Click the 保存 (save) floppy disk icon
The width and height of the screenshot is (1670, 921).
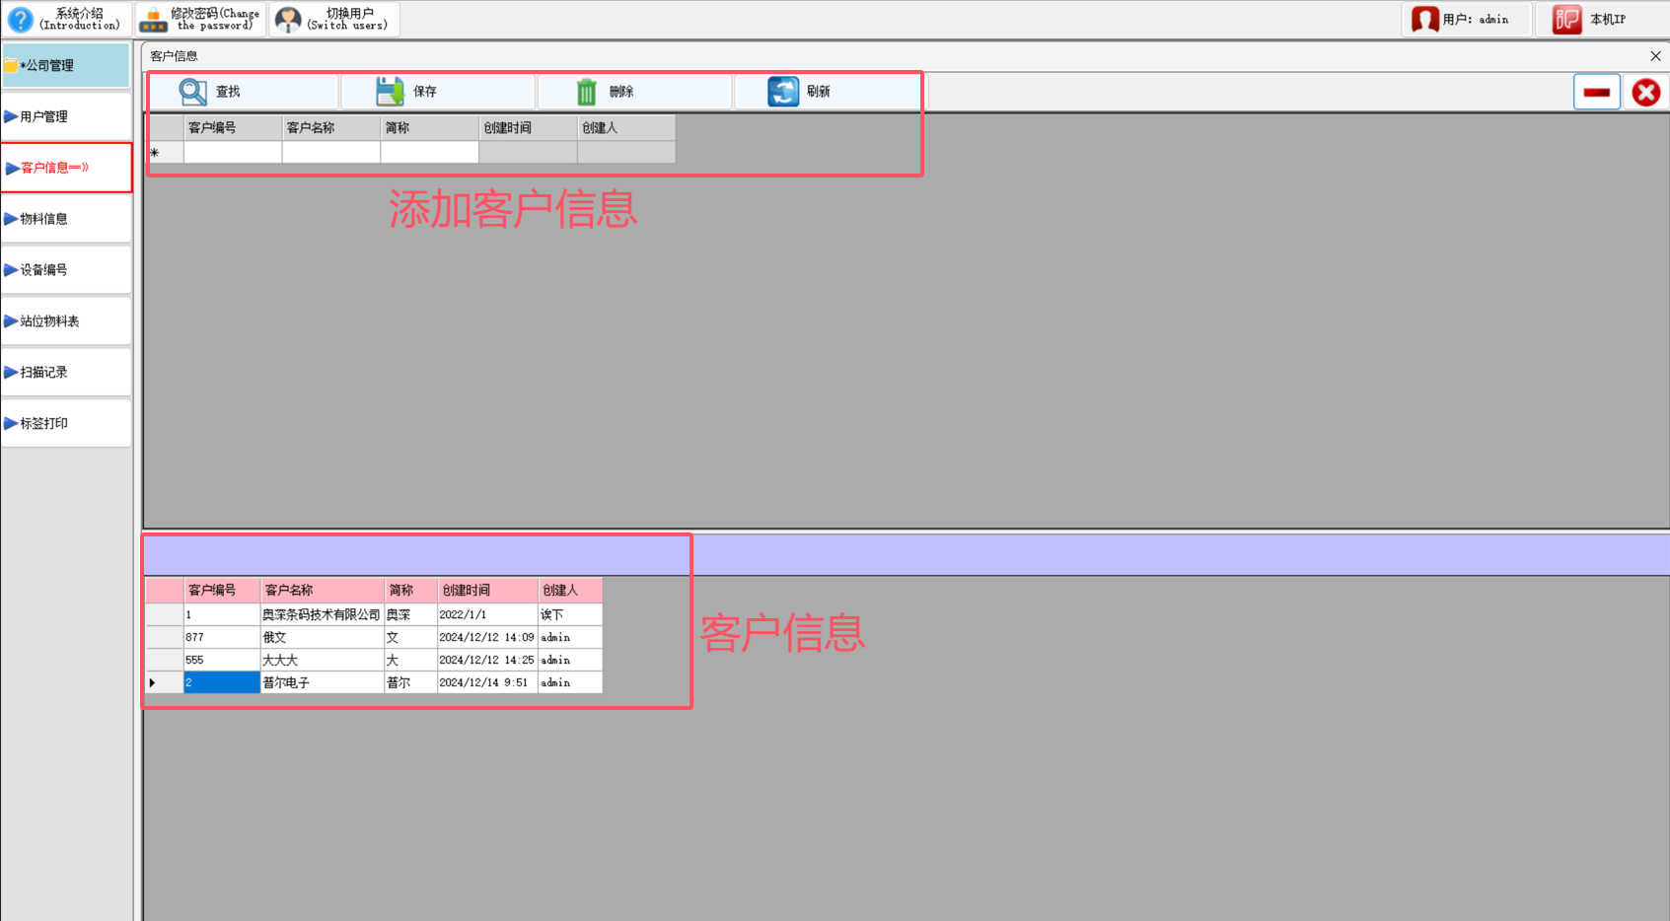pos(388,91)
